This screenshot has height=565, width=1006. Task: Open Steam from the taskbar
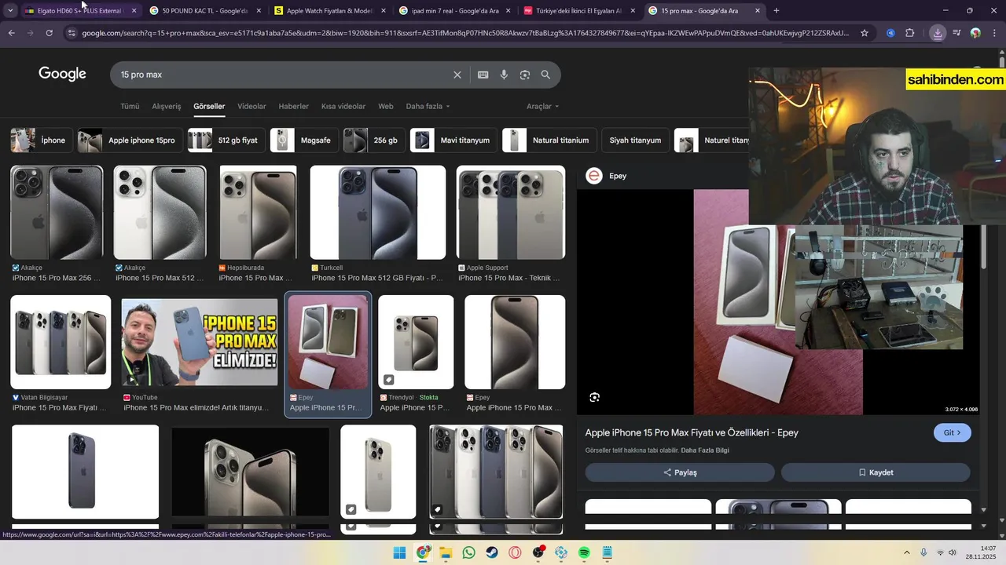pyautogui.click(x=492, y=552)
